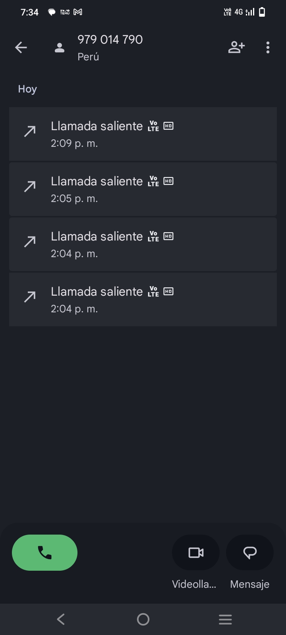This screenshot has height=635, width=286.
Task: Open recent apps navigation button
Action: (x=225, y=619)
